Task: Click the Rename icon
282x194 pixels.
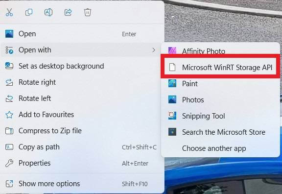Action: coord(48,12)
